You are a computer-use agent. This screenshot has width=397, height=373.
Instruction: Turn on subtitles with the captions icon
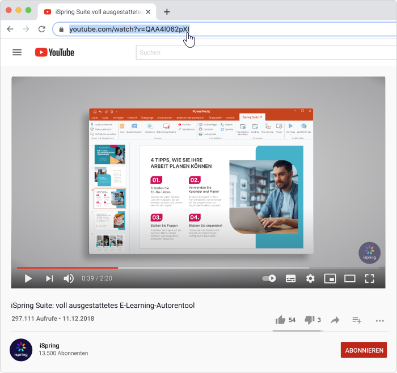pos(290,278)
